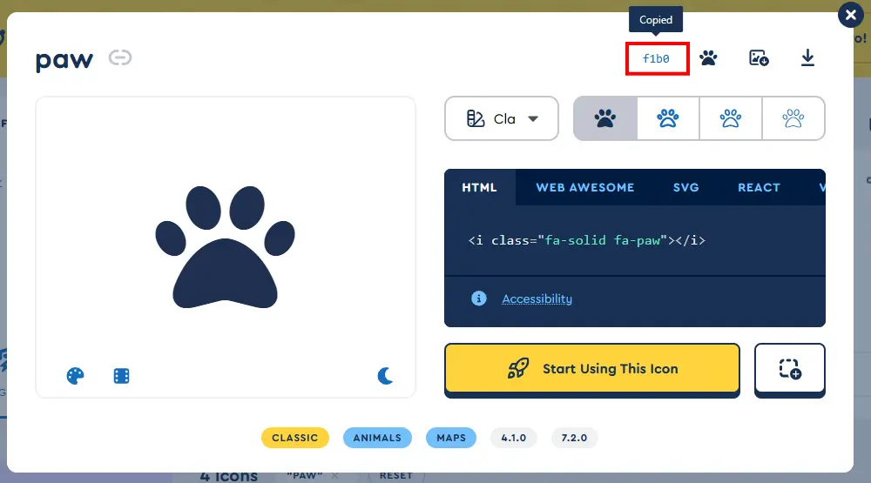Select the regular paw style
Screen dimensions: 871x483
(668, 118)
